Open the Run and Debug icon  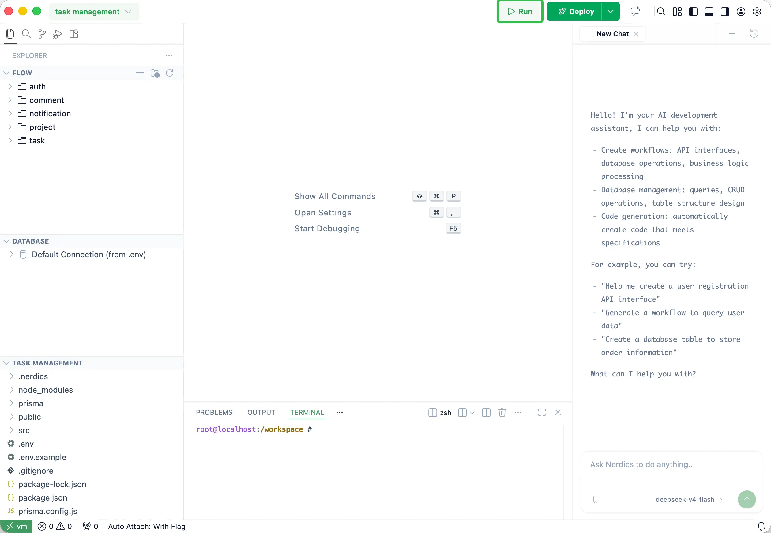(x=58, y=34)
